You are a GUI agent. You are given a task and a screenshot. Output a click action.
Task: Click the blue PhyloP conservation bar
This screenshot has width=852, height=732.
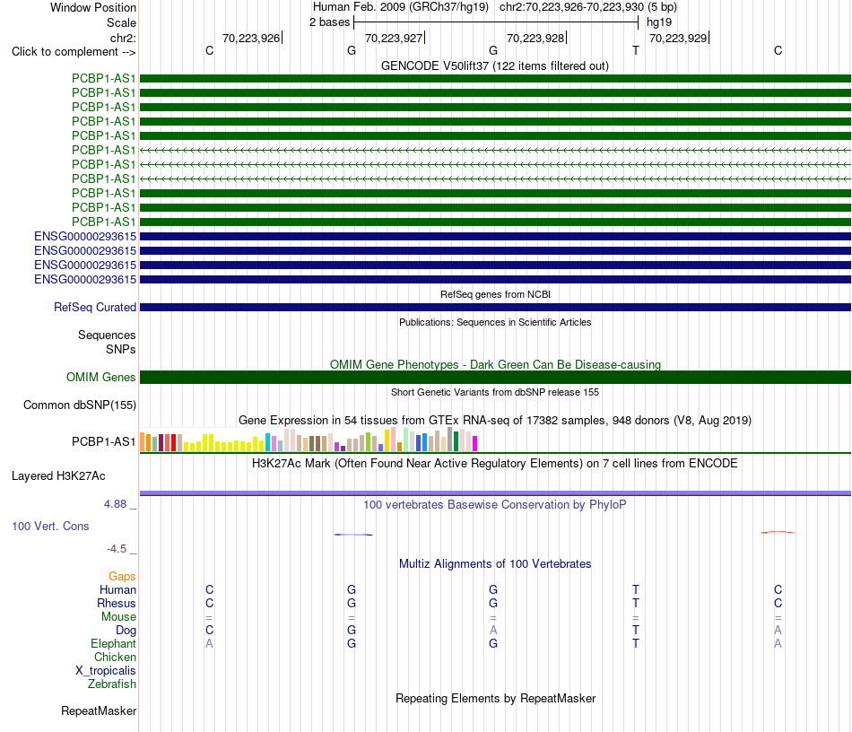pos(353,535)
